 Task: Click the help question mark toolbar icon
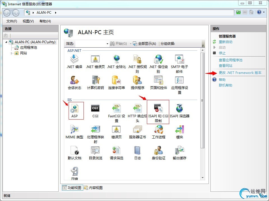coord(259,12)
